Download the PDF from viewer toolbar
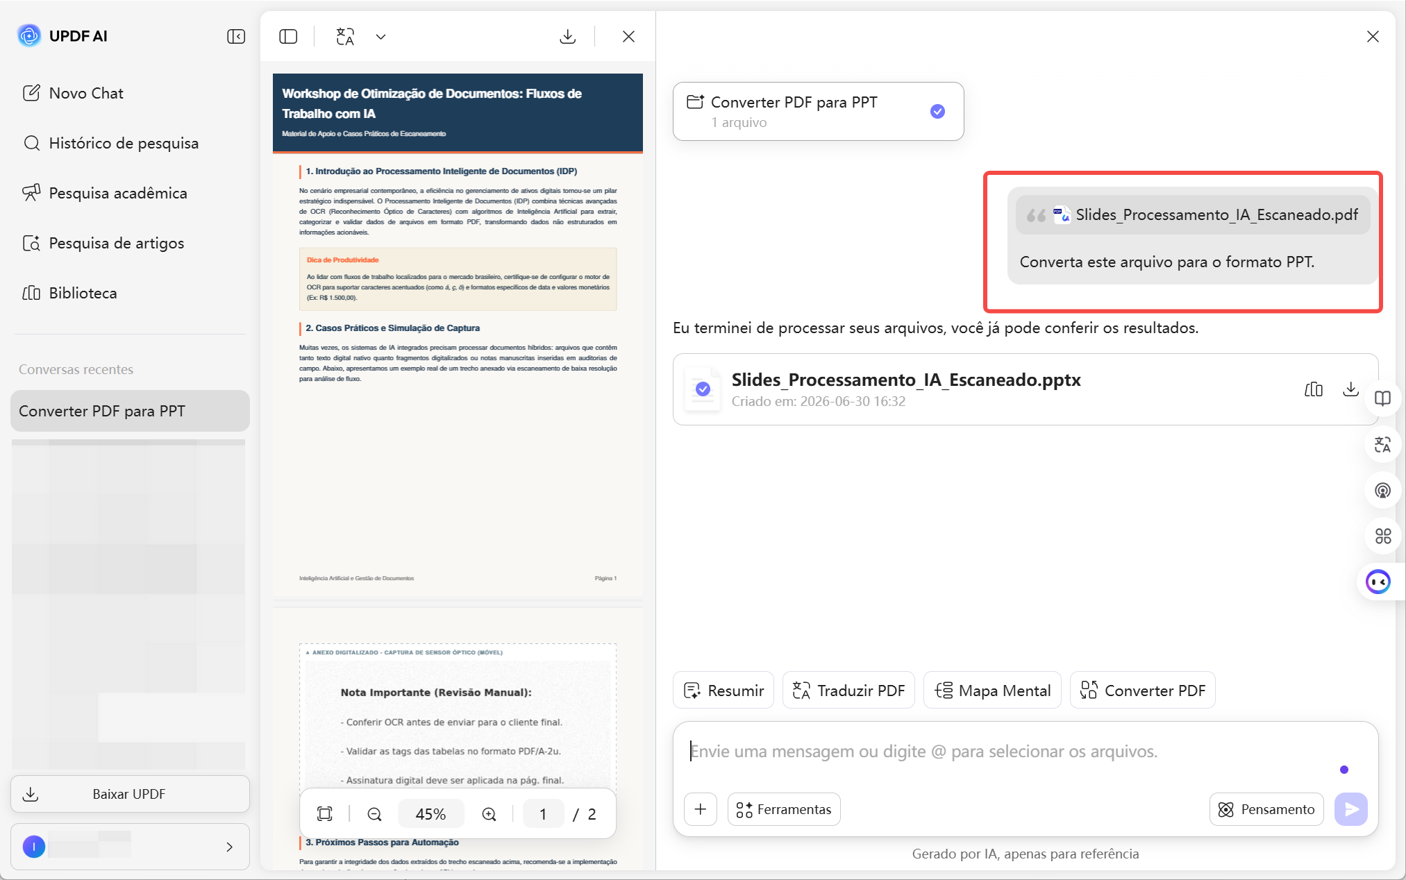The height and width of the screenshot is (880, 1406). click(x=567, y=36)
